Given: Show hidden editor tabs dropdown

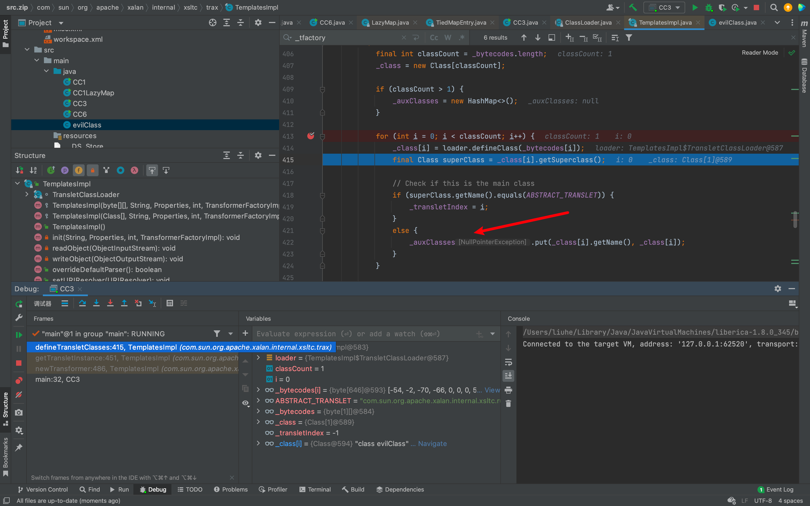Looking at the screenshot, I should coord(777,22).
